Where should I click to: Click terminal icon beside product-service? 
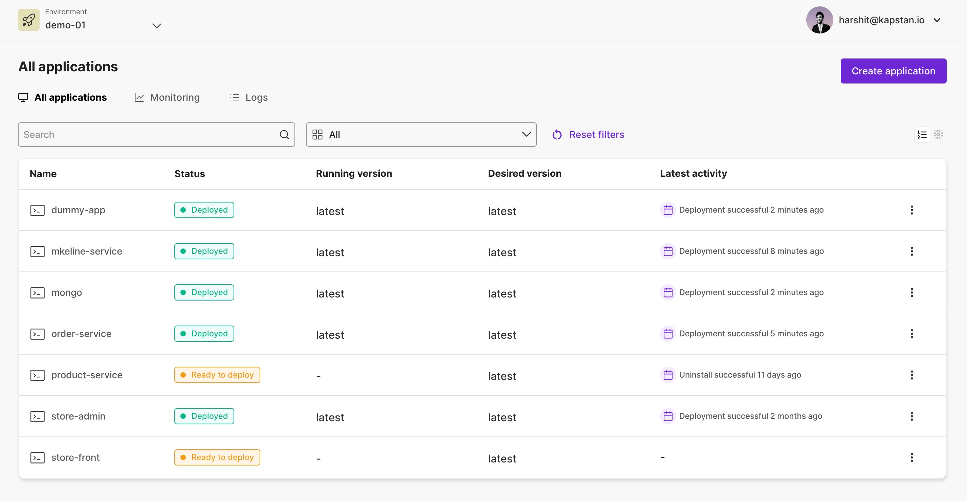[x=37, y=375]
